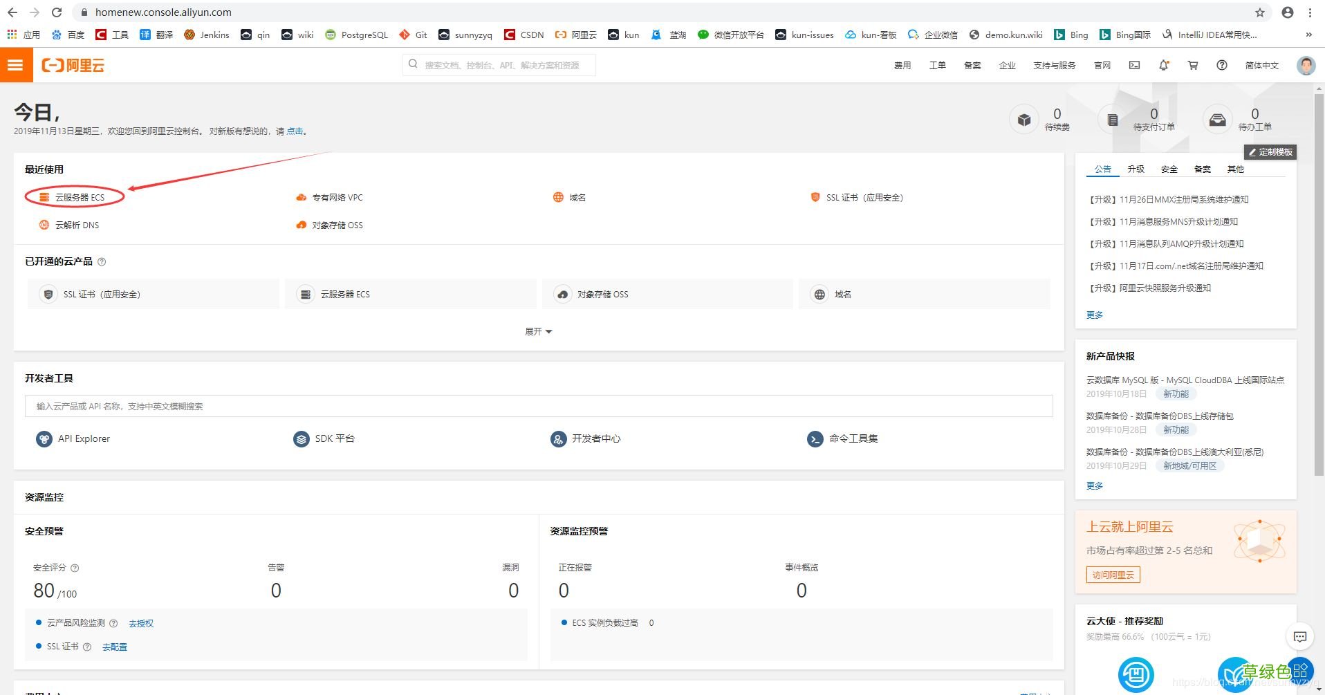This screenshot has width=1325, height=695.
Task: Click 去授权 link for 云产品风险监测
Action: pyautogui.click(x=141, y=623)
